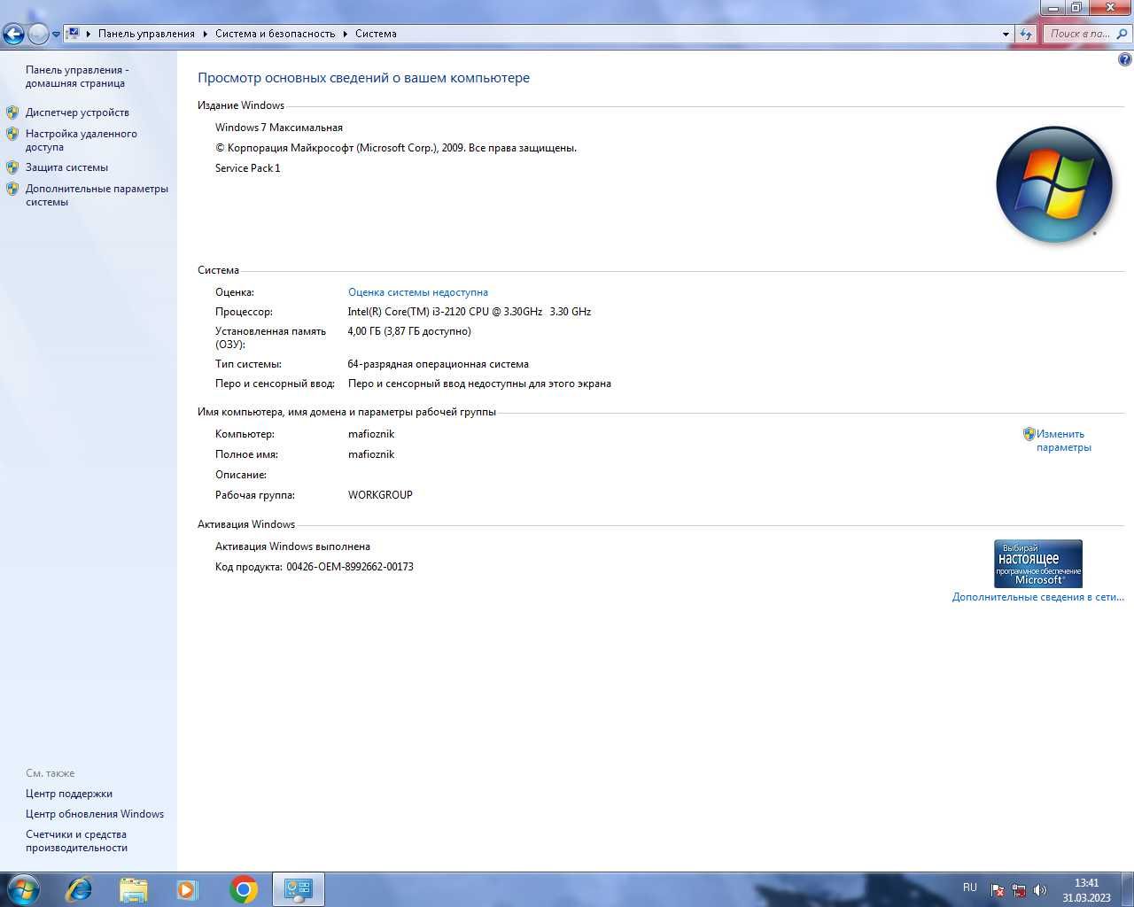
Task: Open 'Настройка удаленного доступа' link
Action: coord(82,140)
